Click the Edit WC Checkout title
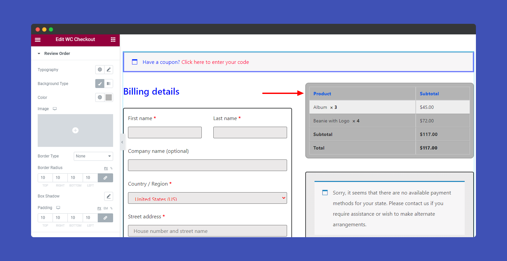This screenshot has height=261, width=507. (75, 39)
